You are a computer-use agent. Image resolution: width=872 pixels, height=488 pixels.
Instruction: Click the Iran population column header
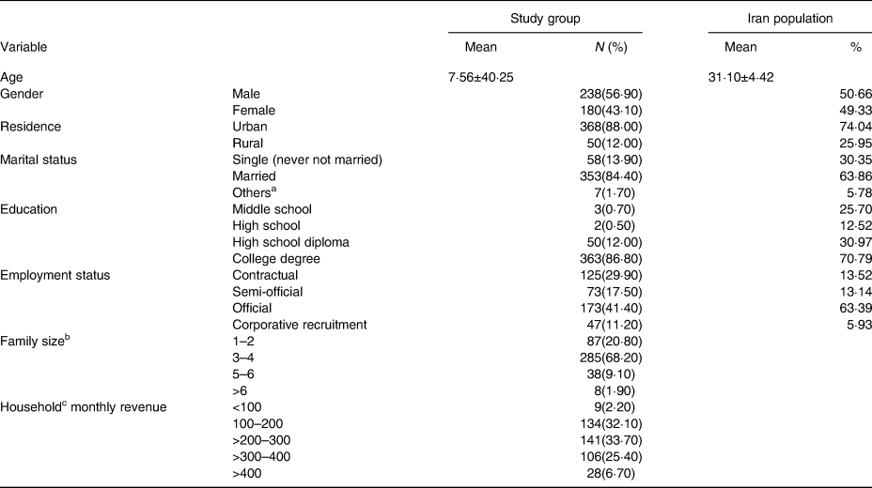click(x=789, y=16)
